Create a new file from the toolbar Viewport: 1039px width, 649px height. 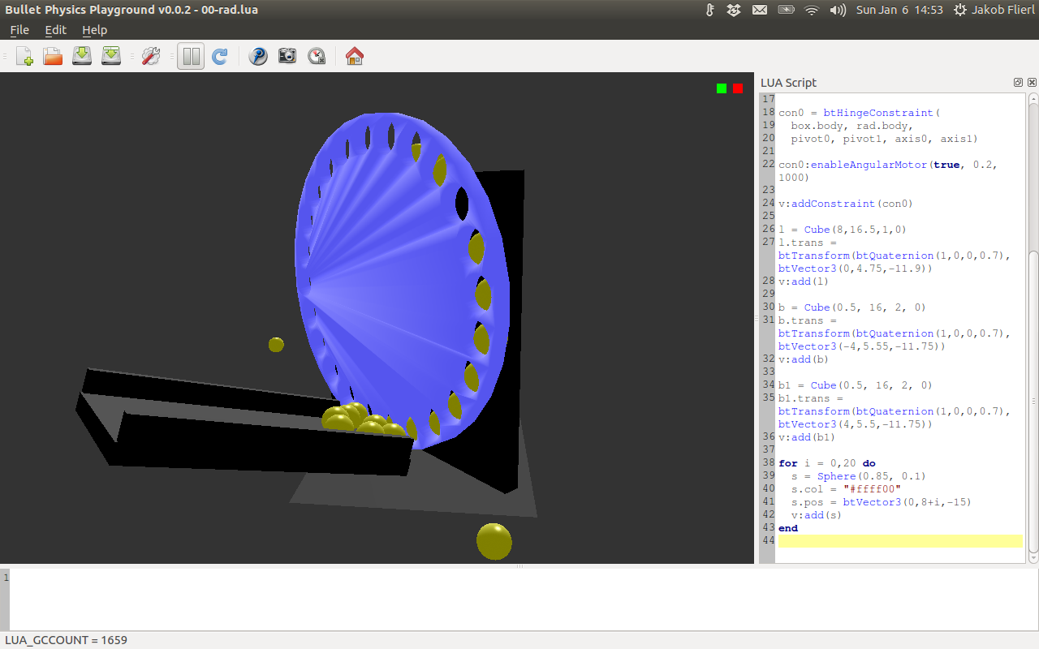[24, 56]
